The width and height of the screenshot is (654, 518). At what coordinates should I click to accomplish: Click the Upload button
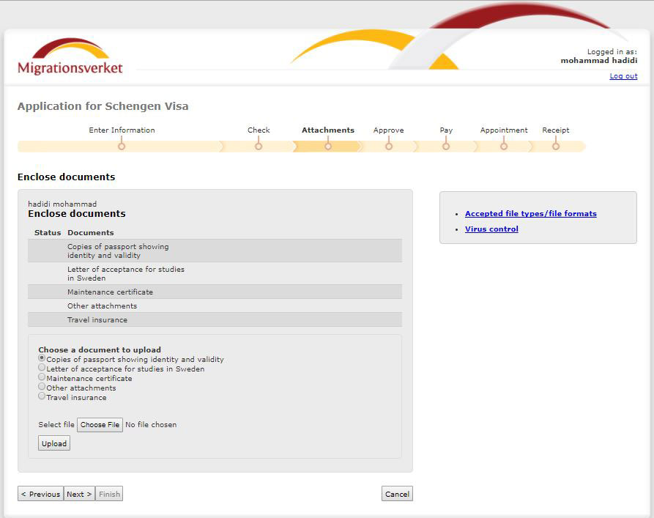point(54,443)
